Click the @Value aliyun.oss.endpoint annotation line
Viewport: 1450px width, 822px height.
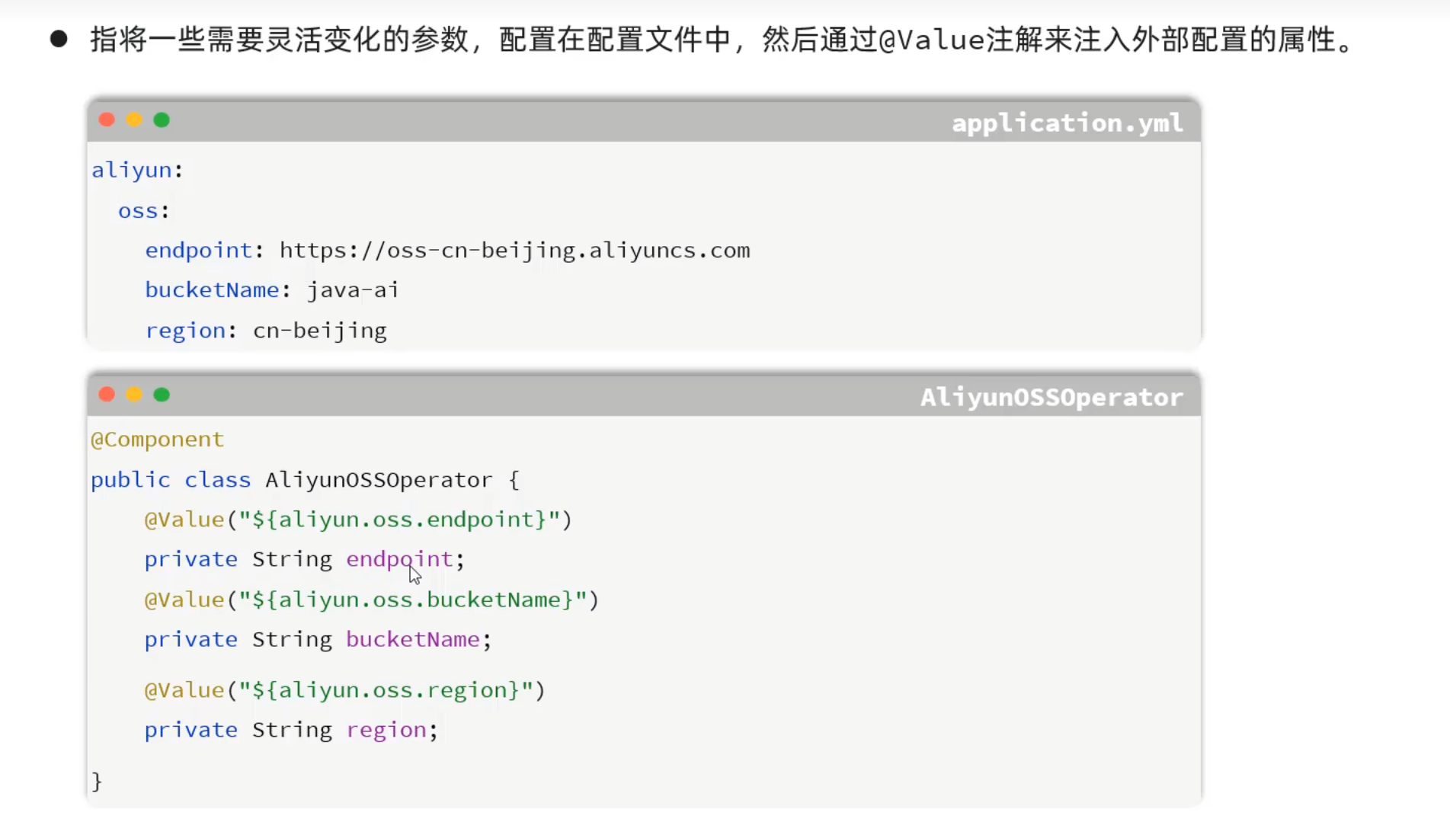coord(357,520)
